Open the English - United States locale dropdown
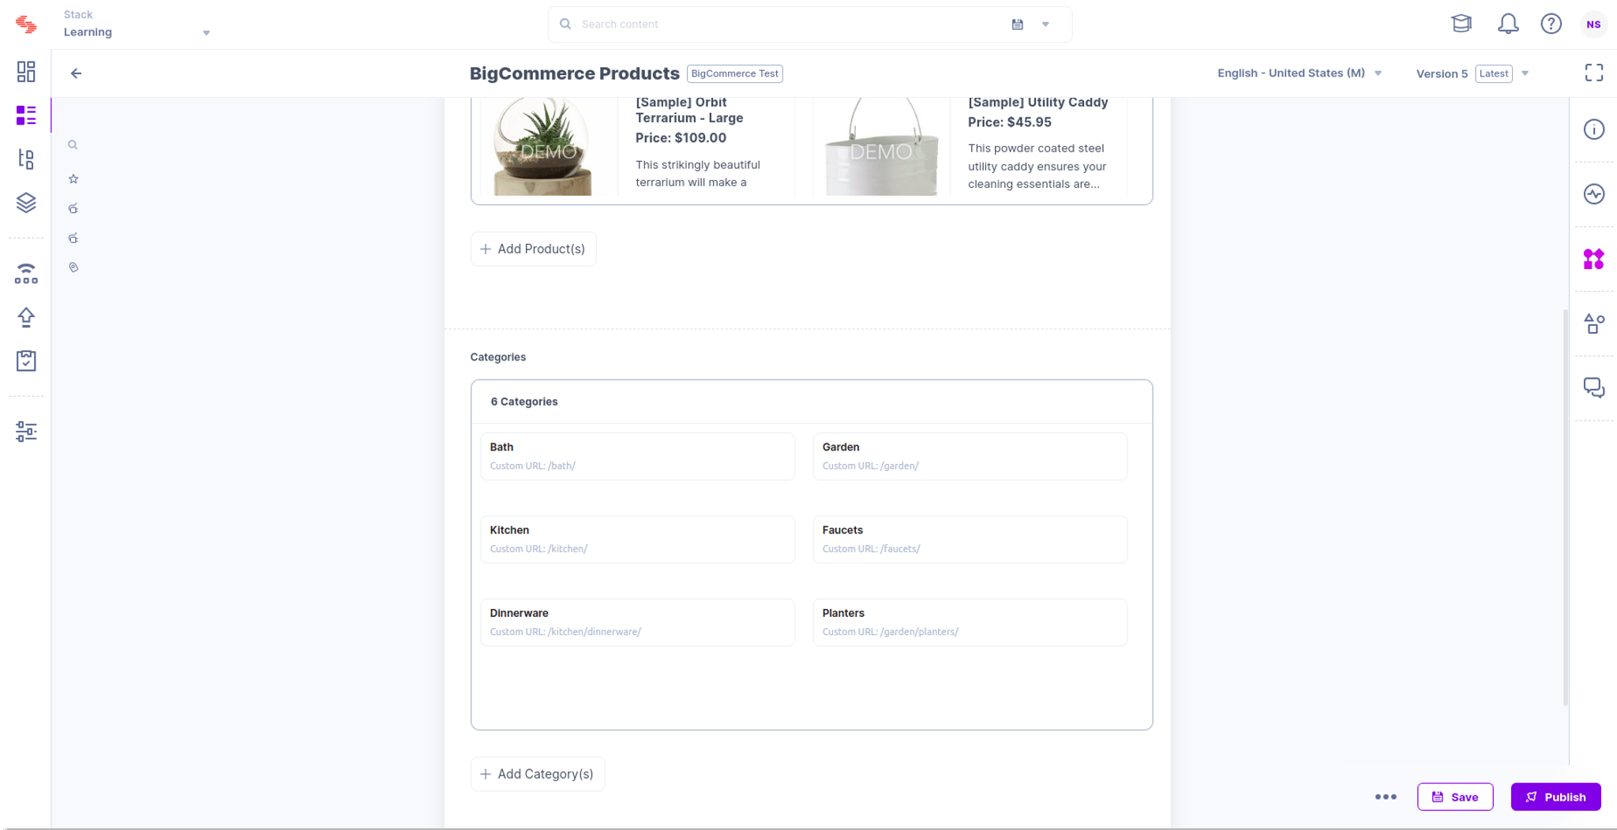The image size is (1617, 830). [x=1299, y=73]
